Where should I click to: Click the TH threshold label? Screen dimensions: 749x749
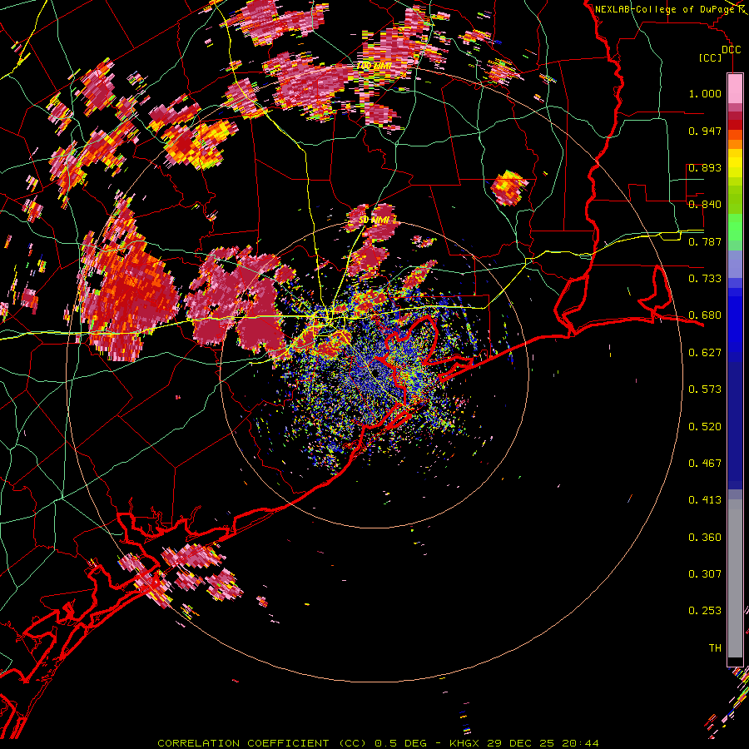[715, 648]
